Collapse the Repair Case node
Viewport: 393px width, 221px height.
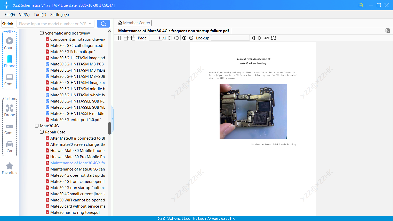(x=42, y=132)
